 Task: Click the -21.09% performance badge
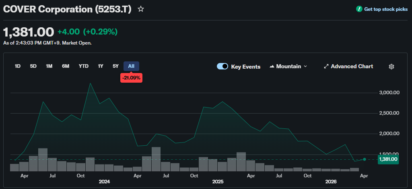click(131, 78)
